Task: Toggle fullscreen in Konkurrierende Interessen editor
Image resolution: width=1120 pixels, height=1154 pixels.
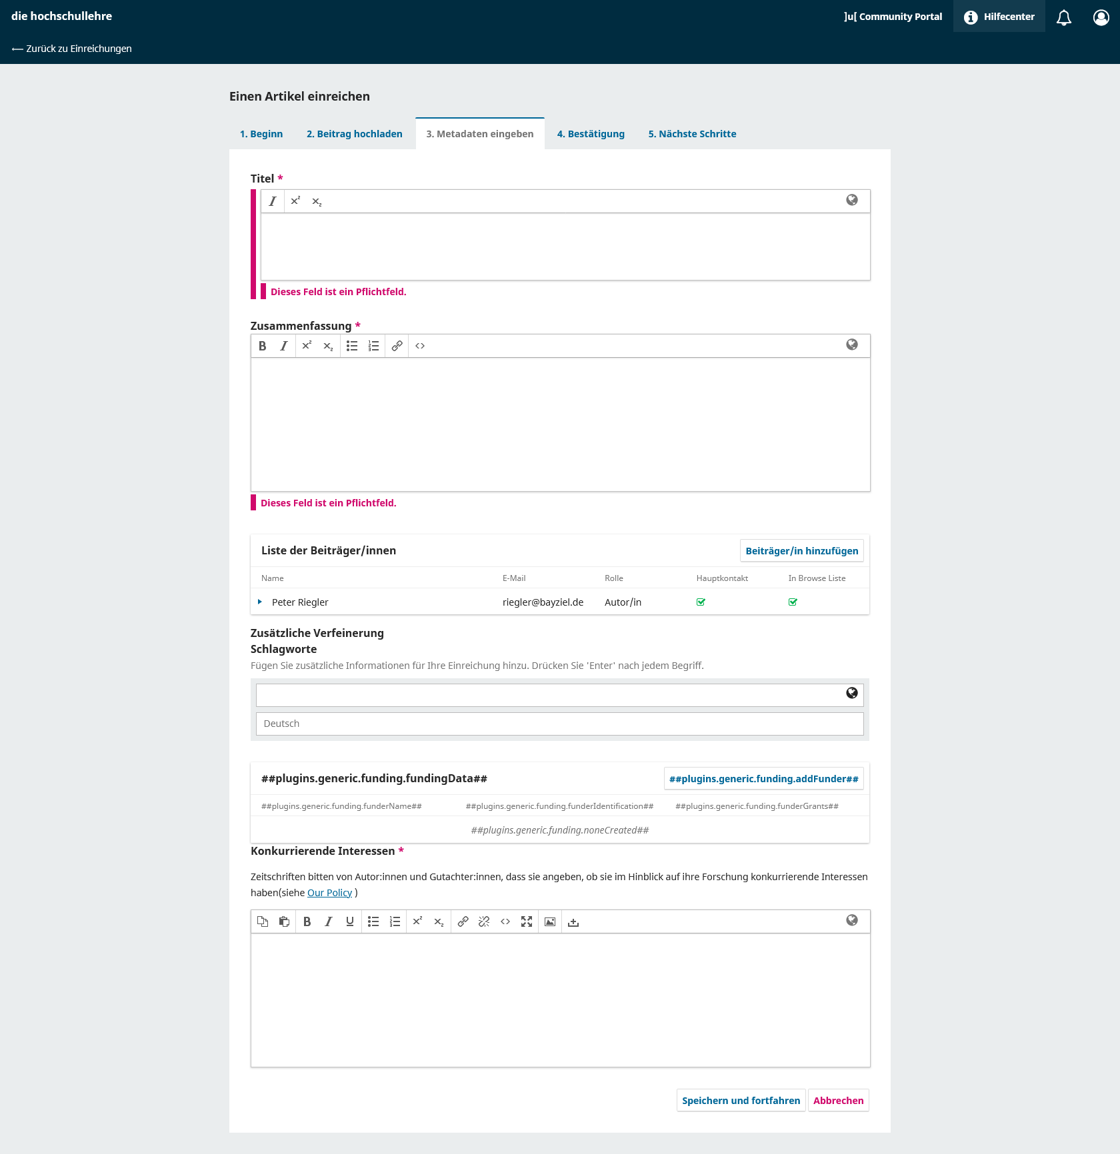Action: coord(527,921)
